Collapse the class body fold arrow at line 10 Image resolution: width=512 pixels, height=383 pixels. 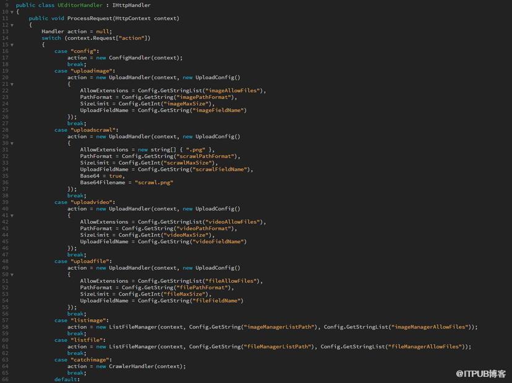tap(12, 12)
